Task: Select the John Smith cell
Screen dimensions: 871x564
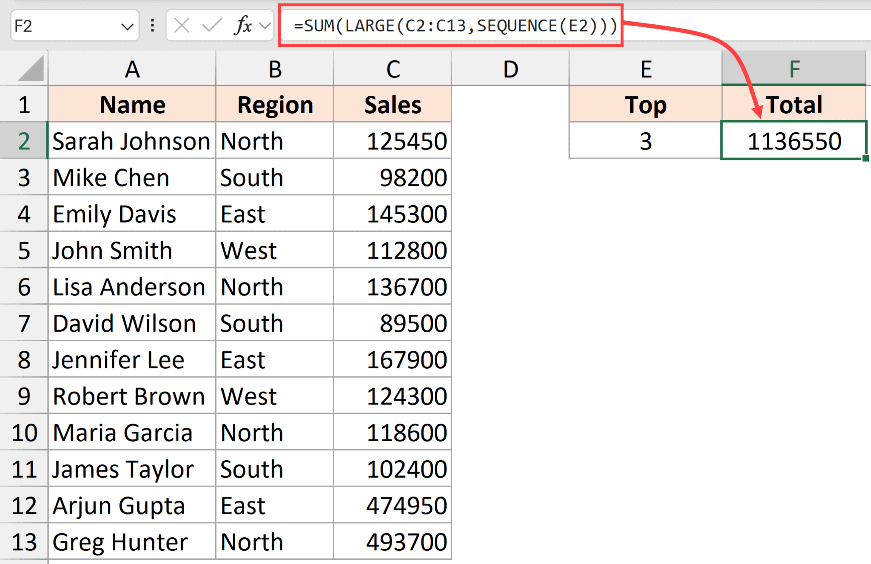Action: pos(132,250)
